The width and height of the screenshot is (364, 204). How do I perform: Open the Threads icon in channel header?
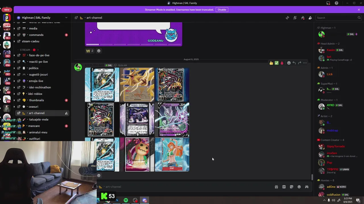coord(287,18)
